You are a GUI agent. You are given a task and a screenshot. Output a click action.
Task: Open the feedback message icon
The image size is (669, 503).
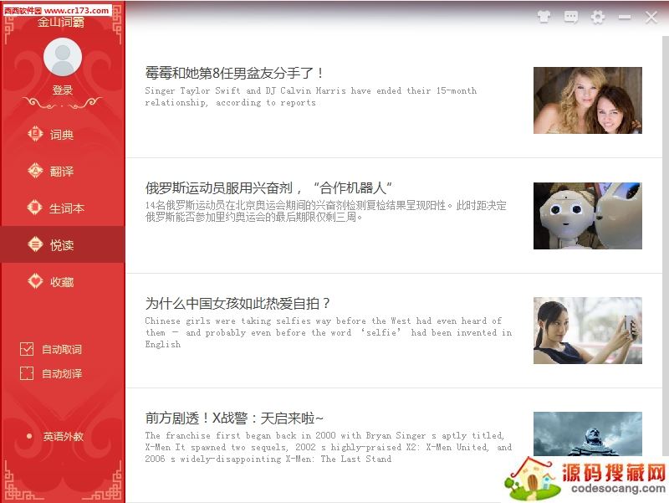(x=571, y=17)
